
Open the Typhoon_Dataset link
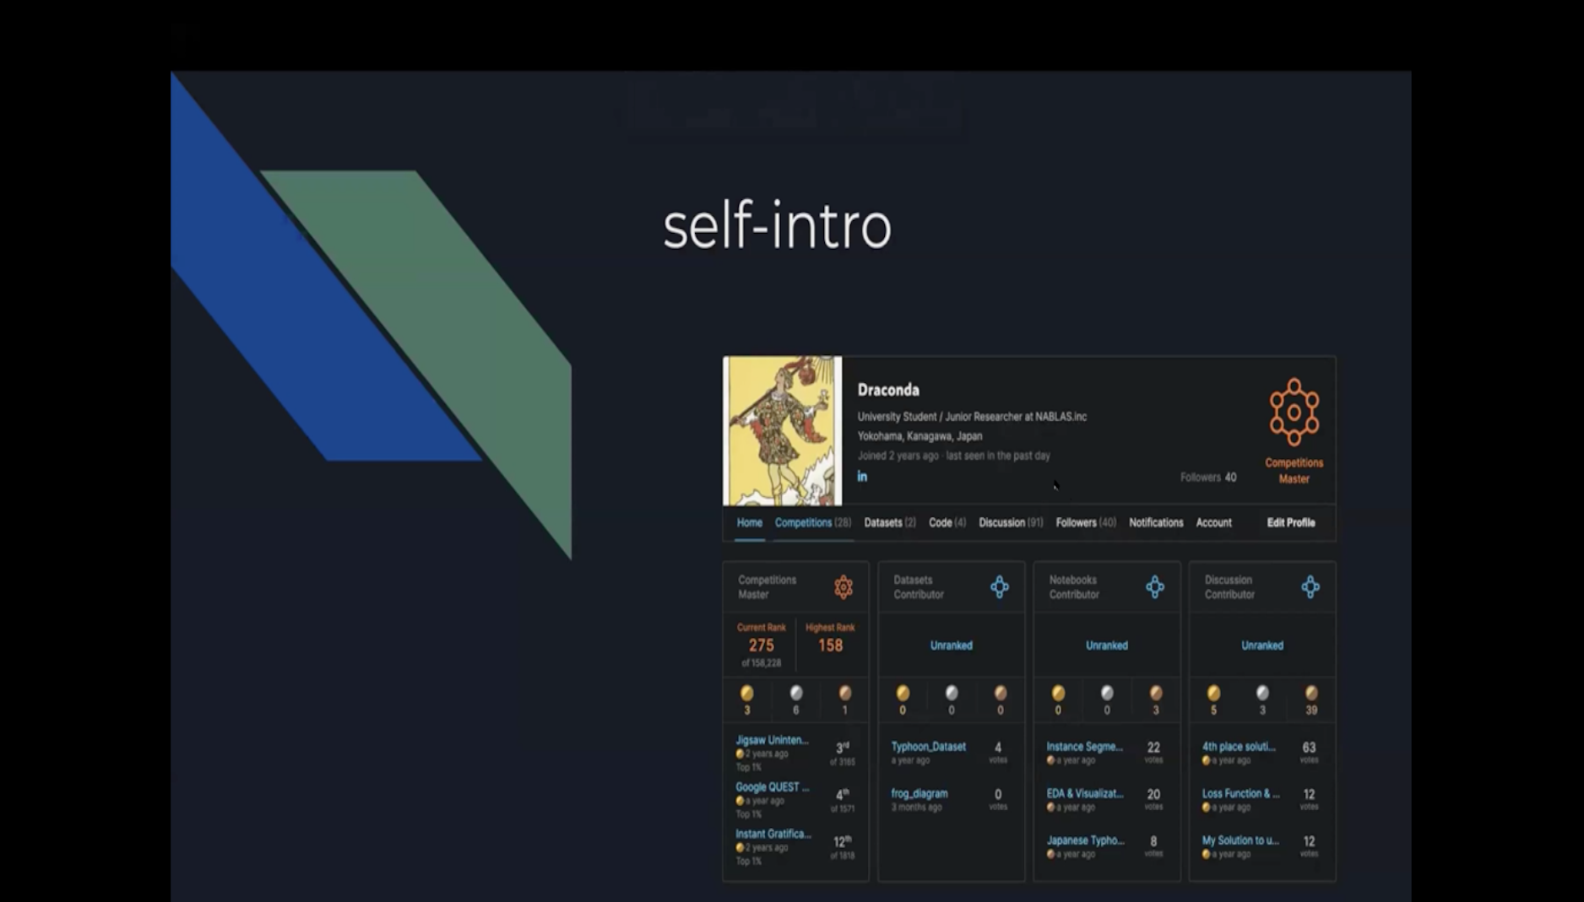[x=928, y=747]
